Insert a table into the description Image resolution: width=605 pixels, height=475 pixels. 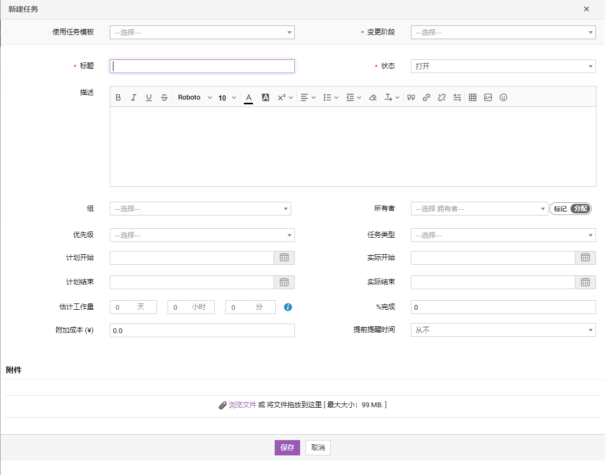pyautogui.click(x=472, y=97)
